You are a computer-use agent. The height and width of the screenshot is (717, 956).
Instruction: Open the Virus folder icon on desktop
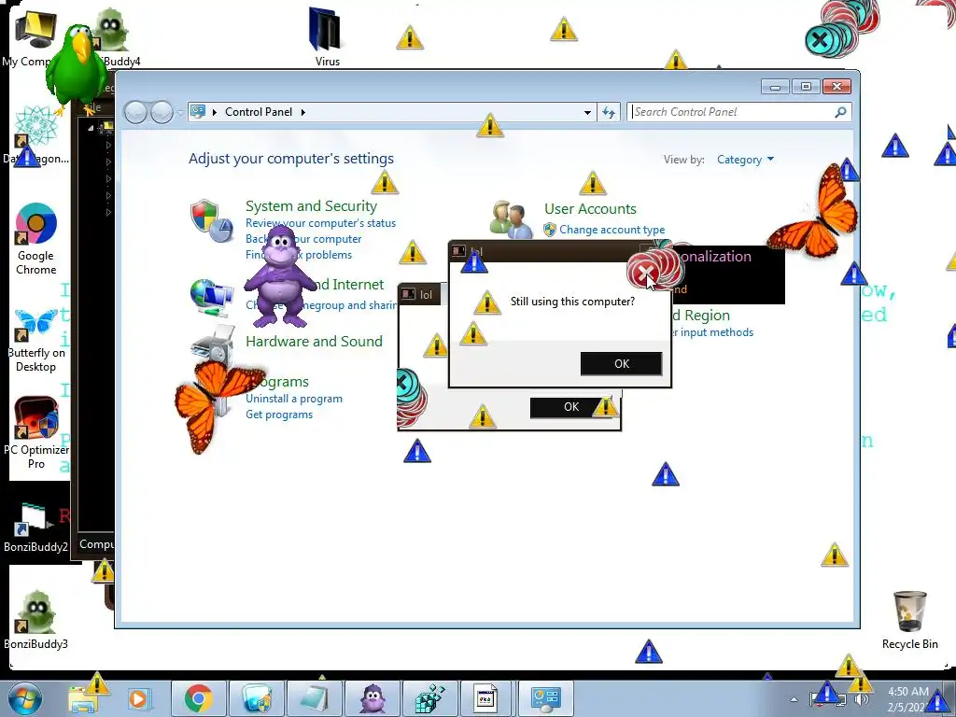[x=326, y=31]
